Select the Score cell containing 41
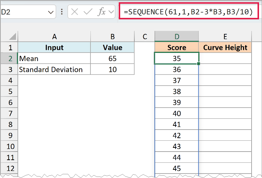Image resolution: width=262 pixels, height=178 pixels. pos(177,124)
